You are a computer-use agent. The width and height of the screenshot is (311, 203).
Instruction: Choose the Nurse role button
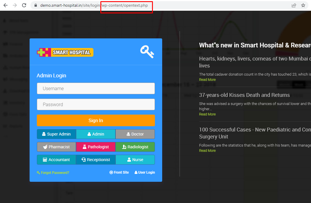(135, 160)
